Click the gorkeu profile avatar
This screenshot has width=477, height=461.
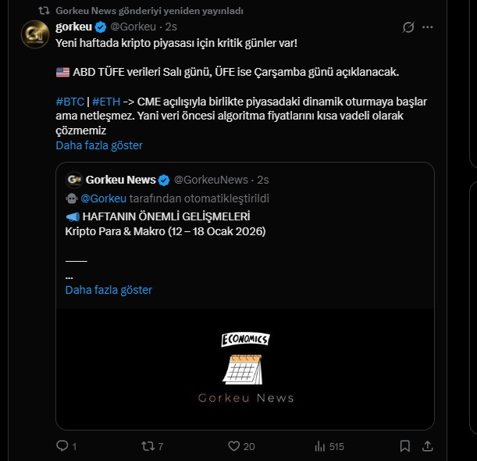[34, 35]
